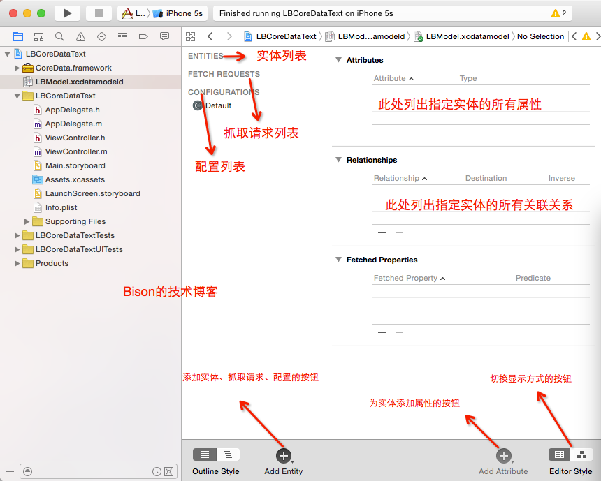Switch to hierarchical Outline Style
The image size is (601, 481).
(x=228, y=454)
